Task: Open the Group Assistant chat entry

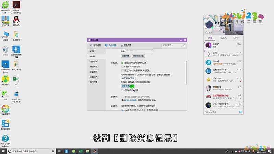Action: click(x=223, y=63)
